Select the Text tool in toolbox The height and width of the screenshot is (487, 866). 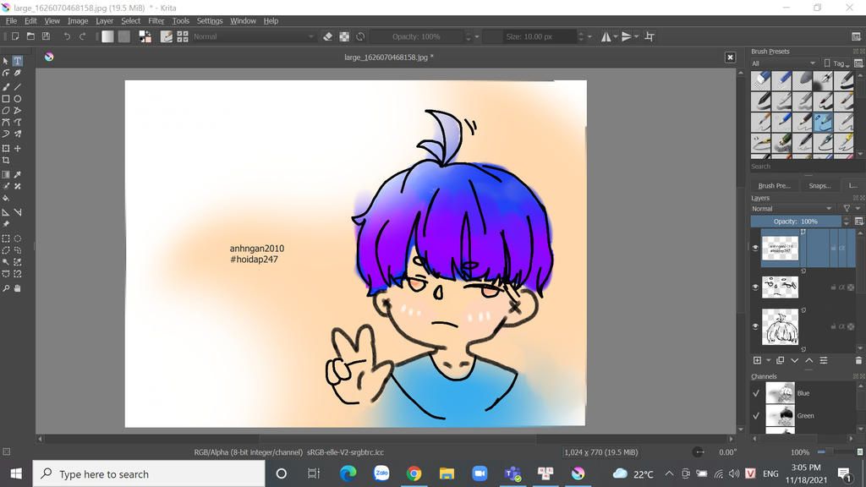point(18,61)
